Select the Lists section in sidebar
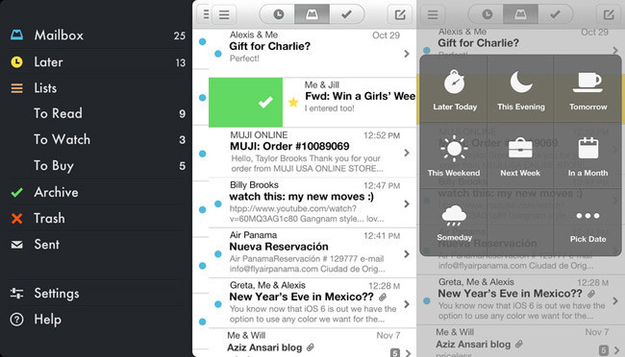This screenshot has height=357, width=625. pos(97,88)
